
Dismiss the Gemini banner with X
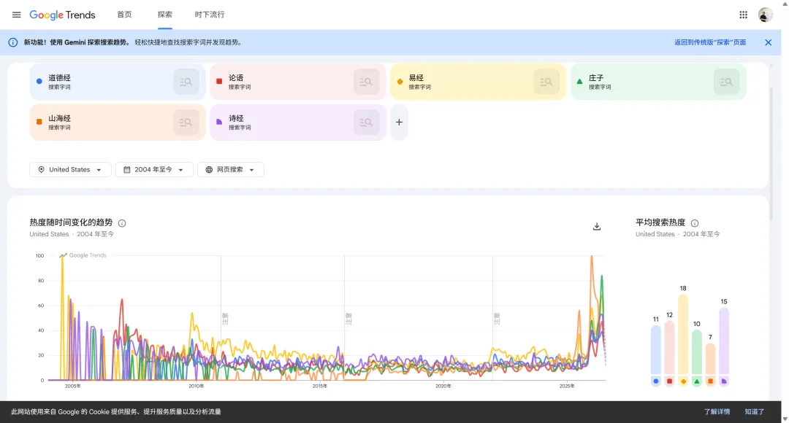point(768,42)
